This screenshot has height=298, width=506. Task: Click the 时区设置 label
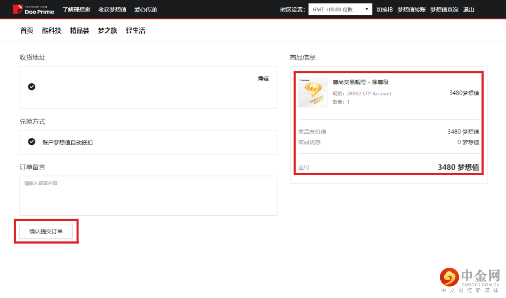click(293, 10)
